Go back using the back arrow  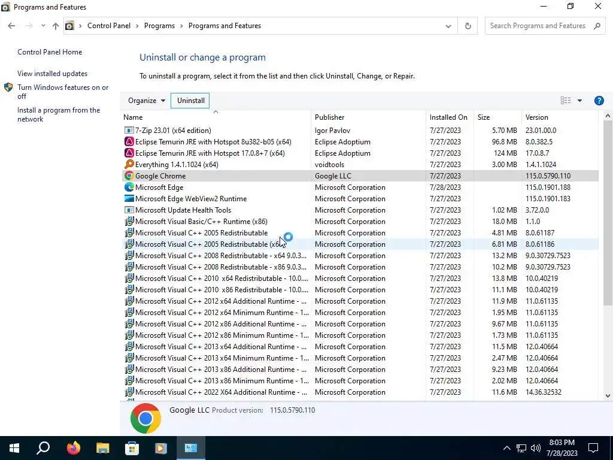[11, 26]
